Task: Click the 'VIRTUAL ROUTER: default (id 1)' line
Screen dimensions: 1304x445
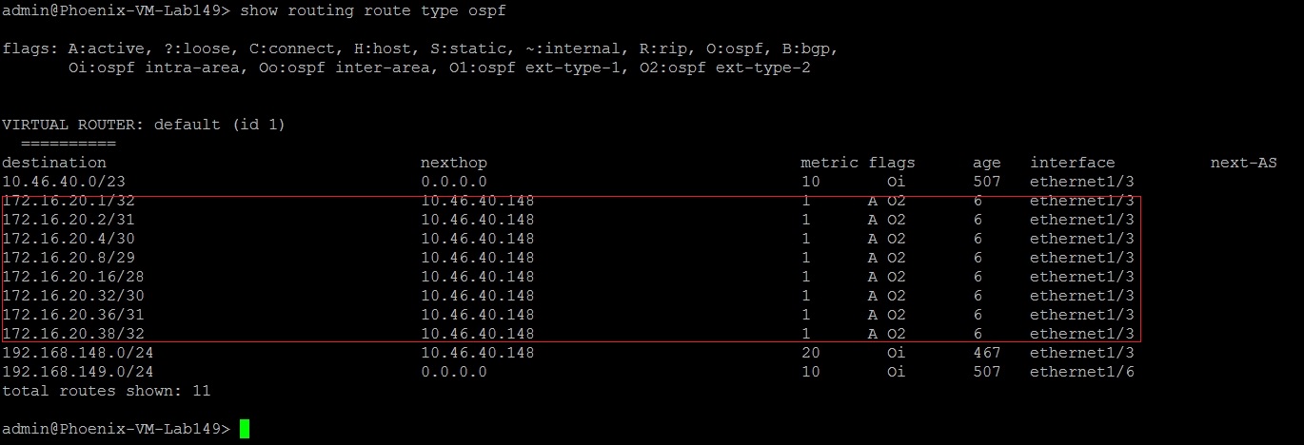Action: coord(144,125)
